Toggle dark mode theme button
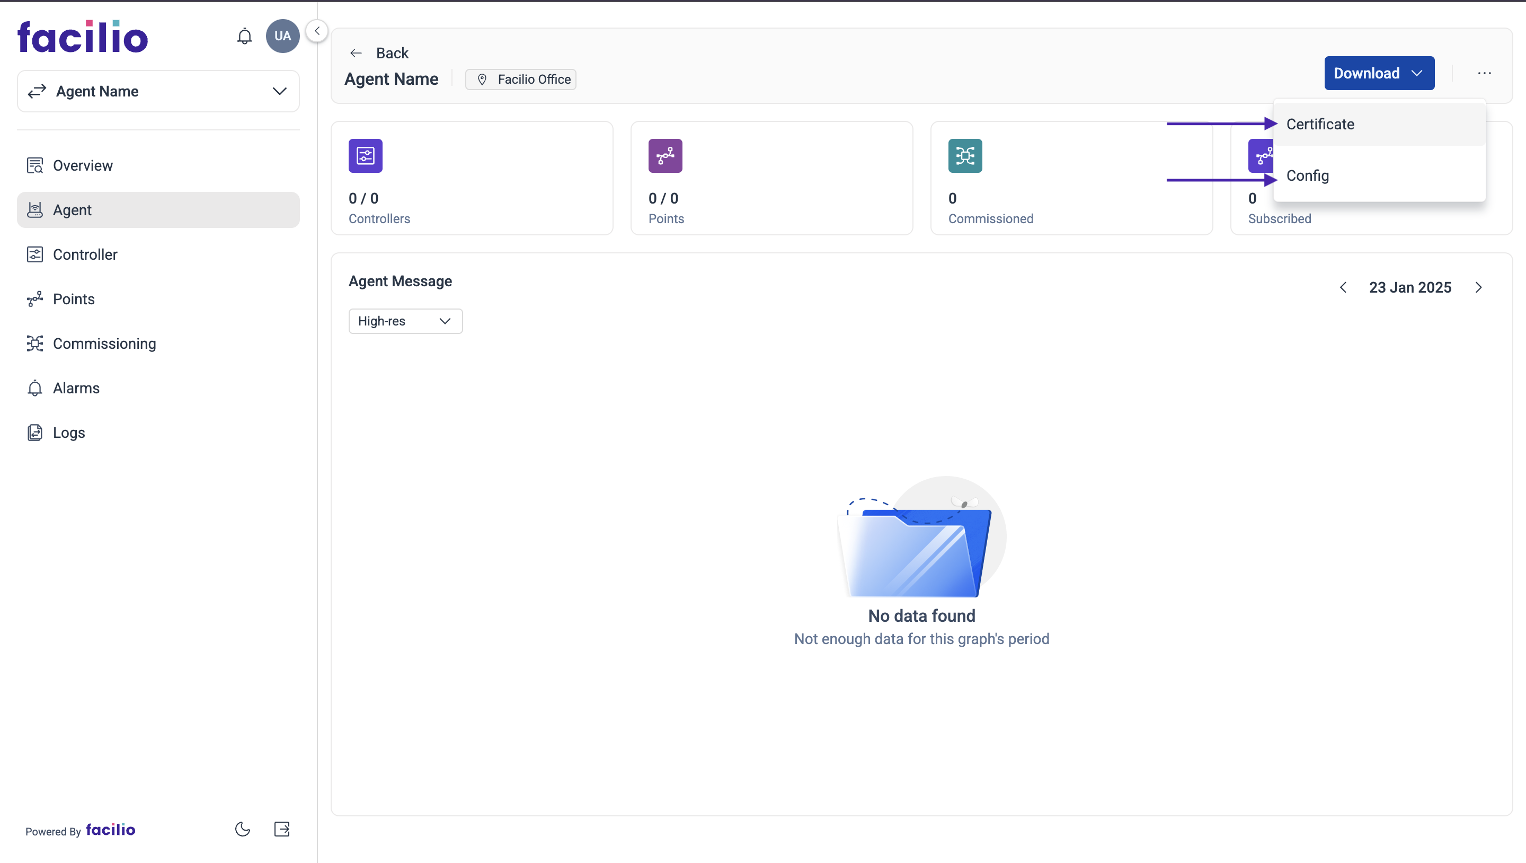 click(x=242, y=830)
